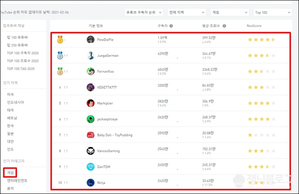Click the bronze rank 3 medal

point(60,71)
